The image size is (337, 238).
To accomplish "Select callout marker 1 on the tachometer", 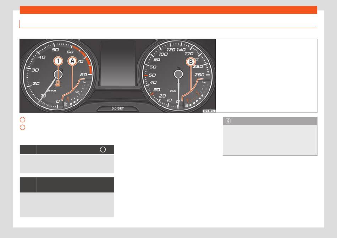I will 58,61.
